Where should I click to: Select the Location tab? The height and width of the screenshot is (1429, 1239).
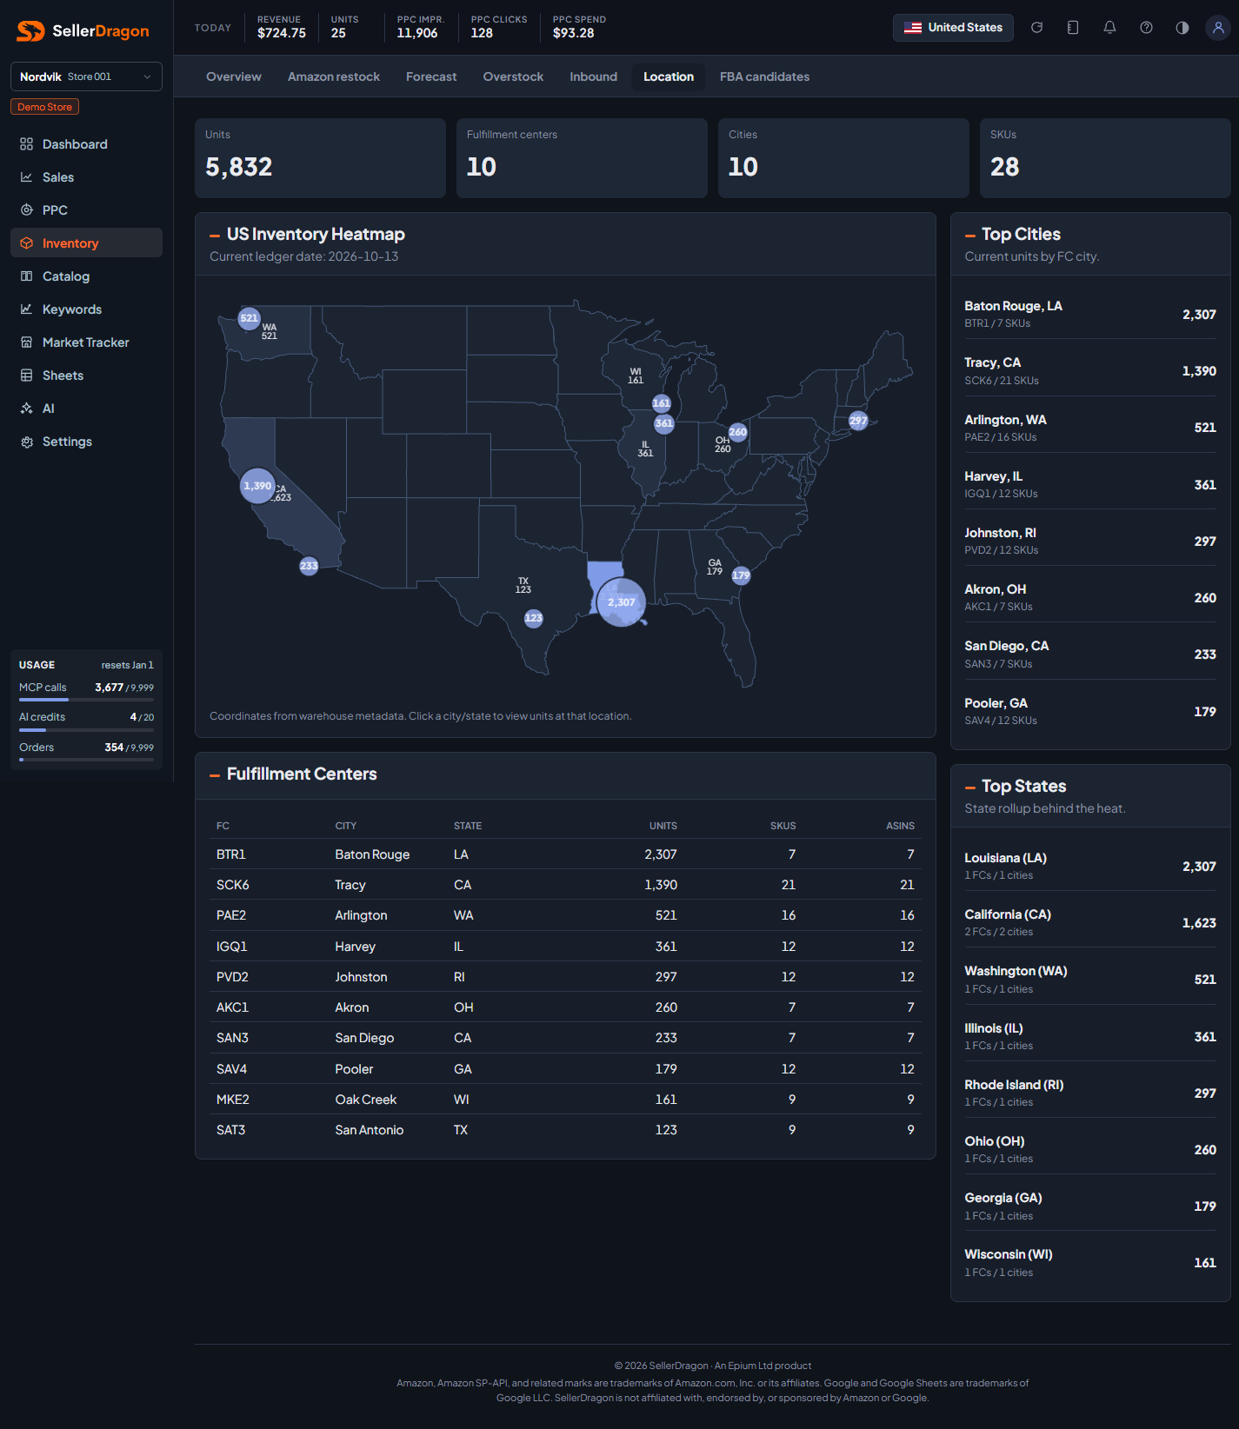tap(669, 76)
